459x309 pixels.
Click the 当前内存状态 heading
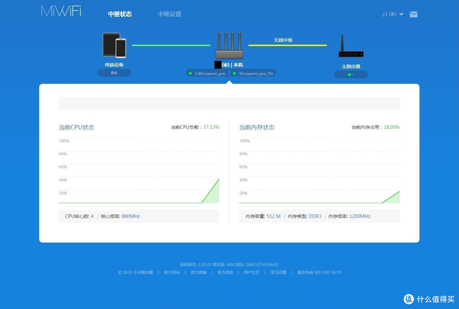257,127
